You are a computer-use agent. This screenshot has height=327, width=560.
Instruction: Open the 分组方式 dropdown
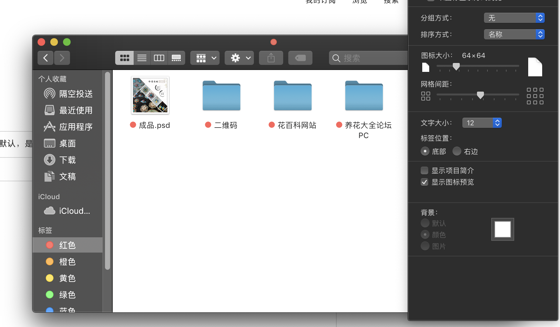pyautogui.click(x=514, y=18)
